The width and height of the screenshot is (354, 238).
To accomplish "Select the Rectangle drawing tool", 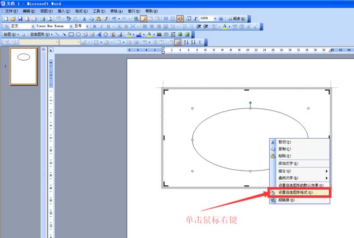I will point(71,34).
